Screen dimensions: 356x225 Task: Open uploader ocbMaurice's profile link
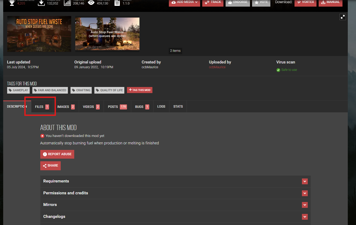217,67
